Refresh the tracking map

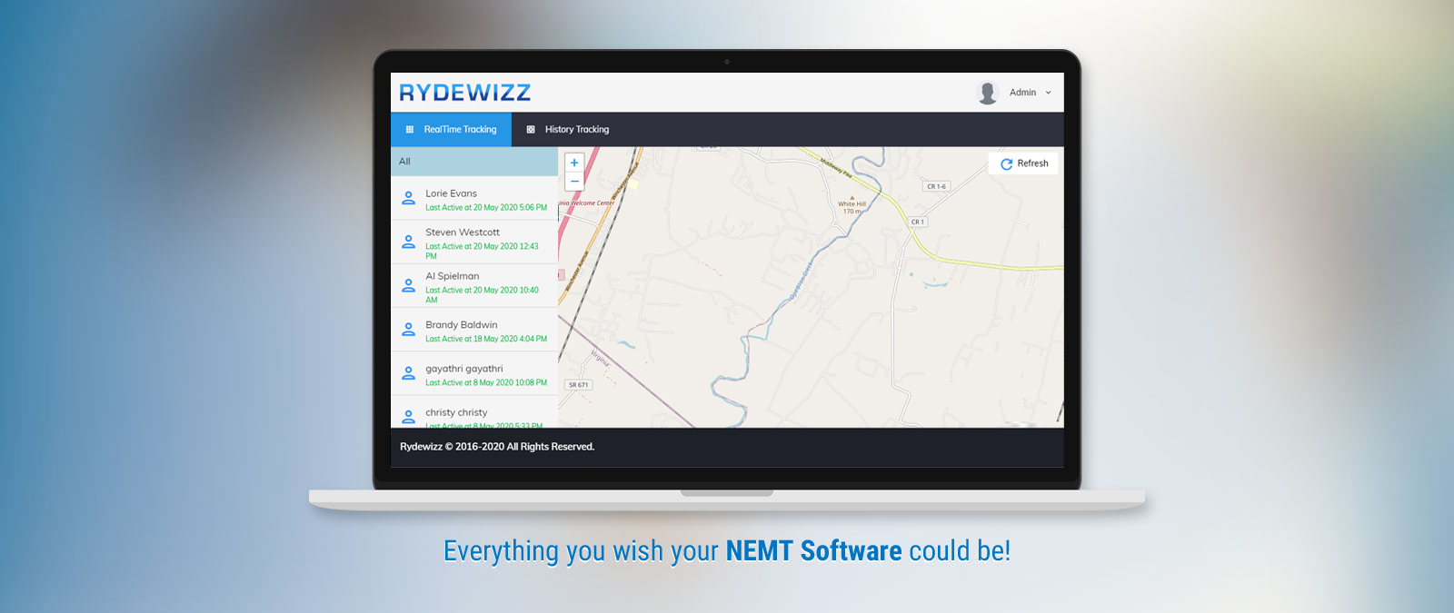[x=1023, y=163]
